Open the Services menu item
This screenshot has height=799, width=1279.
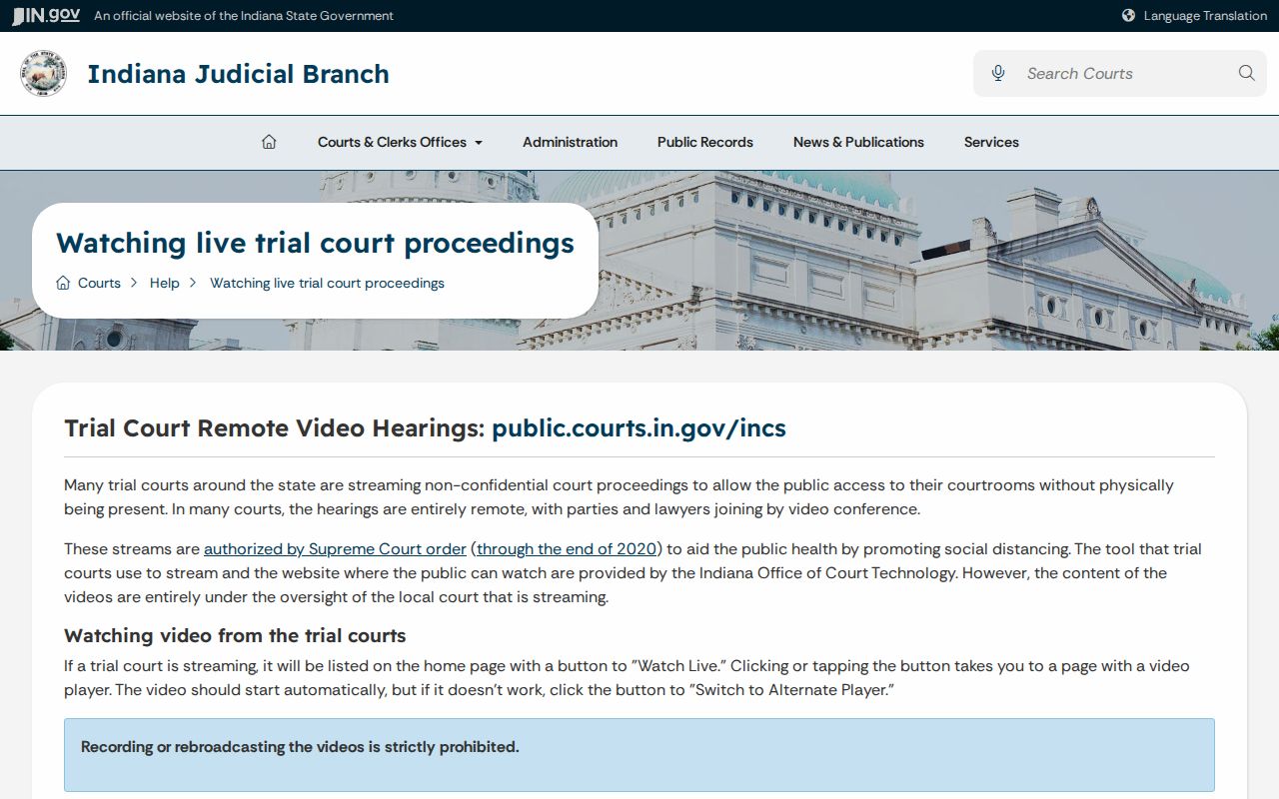tap(991, 142)
